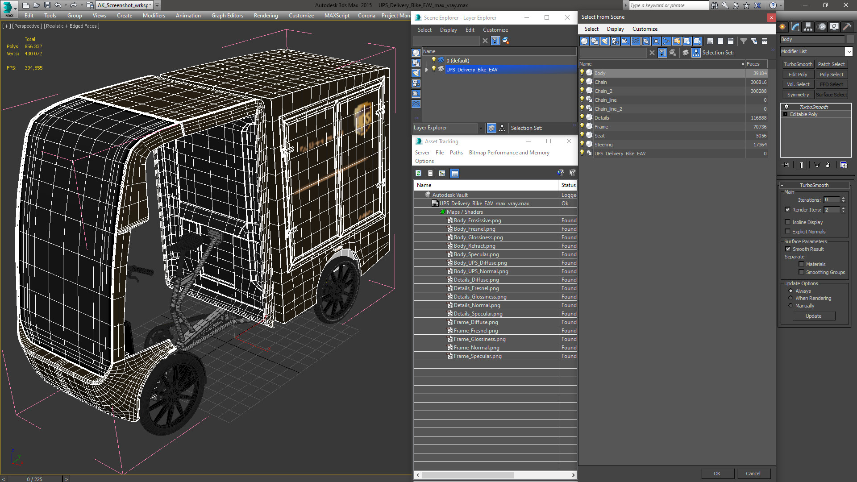Select Tree View icon in Asset Tracking toolbar
The image size is (857, 482).
pos(442,173)
